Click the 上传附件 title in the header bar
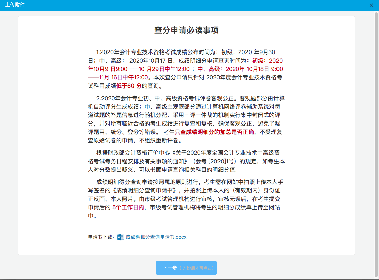This screenshot has height=280, width=379. [15, 5]
